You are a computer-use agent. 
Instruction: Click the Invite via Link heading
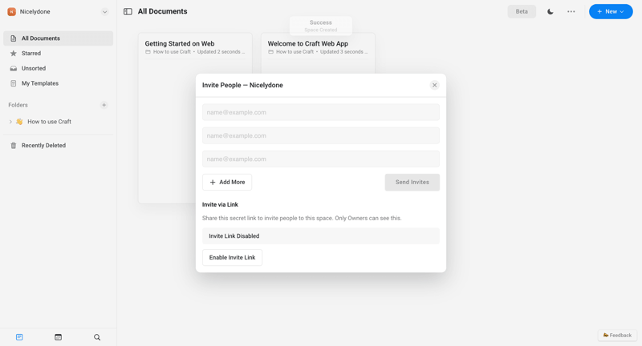point(220,205)
